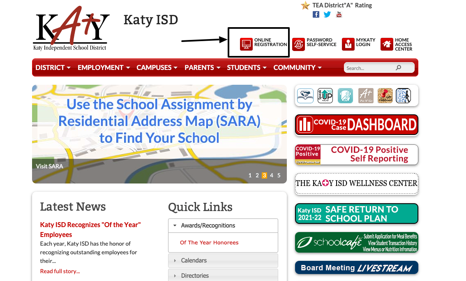This screenshot has width=466, height=281.
Task: Click the ONLINE REGISTRATION link text
Action: pos(270,42)
